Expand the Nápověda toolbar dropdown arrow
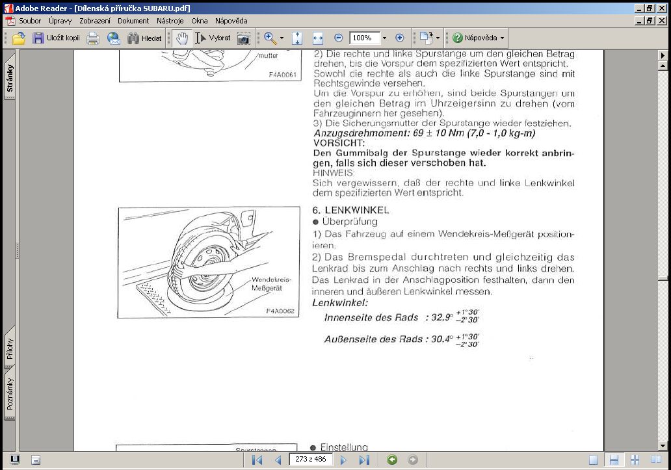Screen dimensions: 671x470 click(503, 38)
